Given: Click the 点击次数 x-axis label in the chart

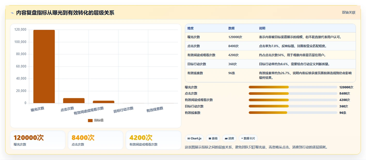Looking at the screenshot, I should coord(67,109).
